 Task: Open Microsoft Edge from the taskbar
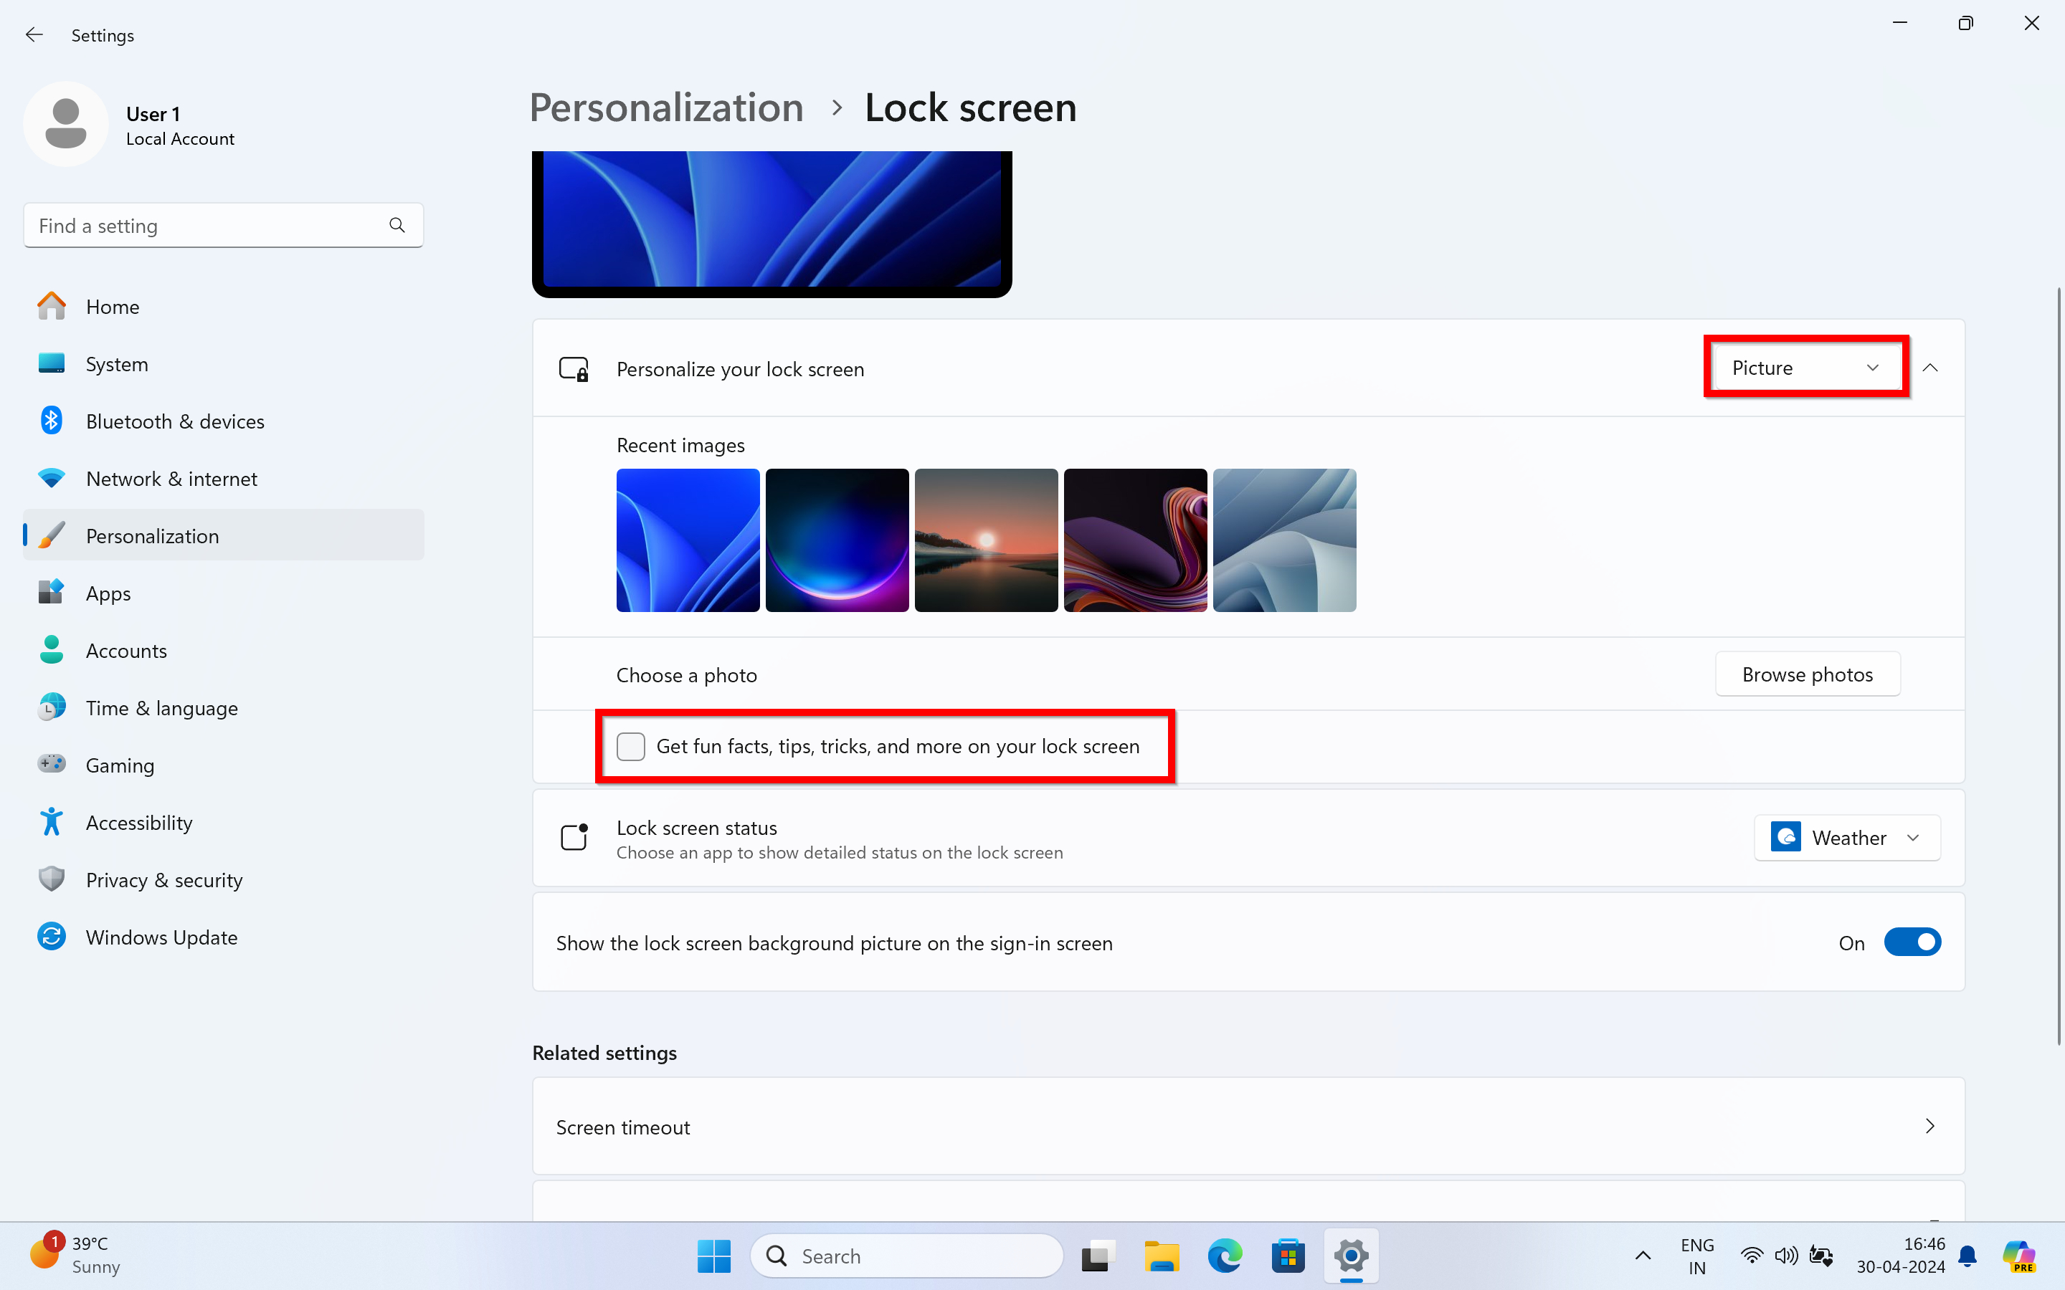click(1225, 1256)
